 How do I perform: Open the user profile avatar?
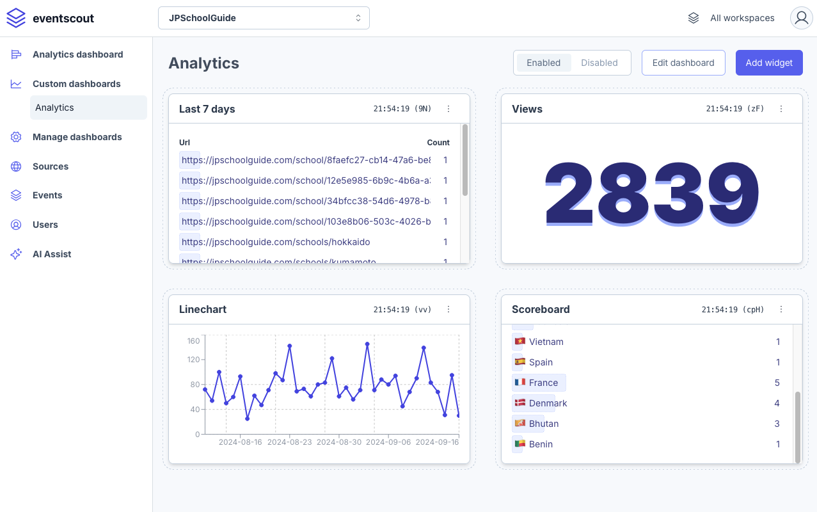[x=801, y=18]
